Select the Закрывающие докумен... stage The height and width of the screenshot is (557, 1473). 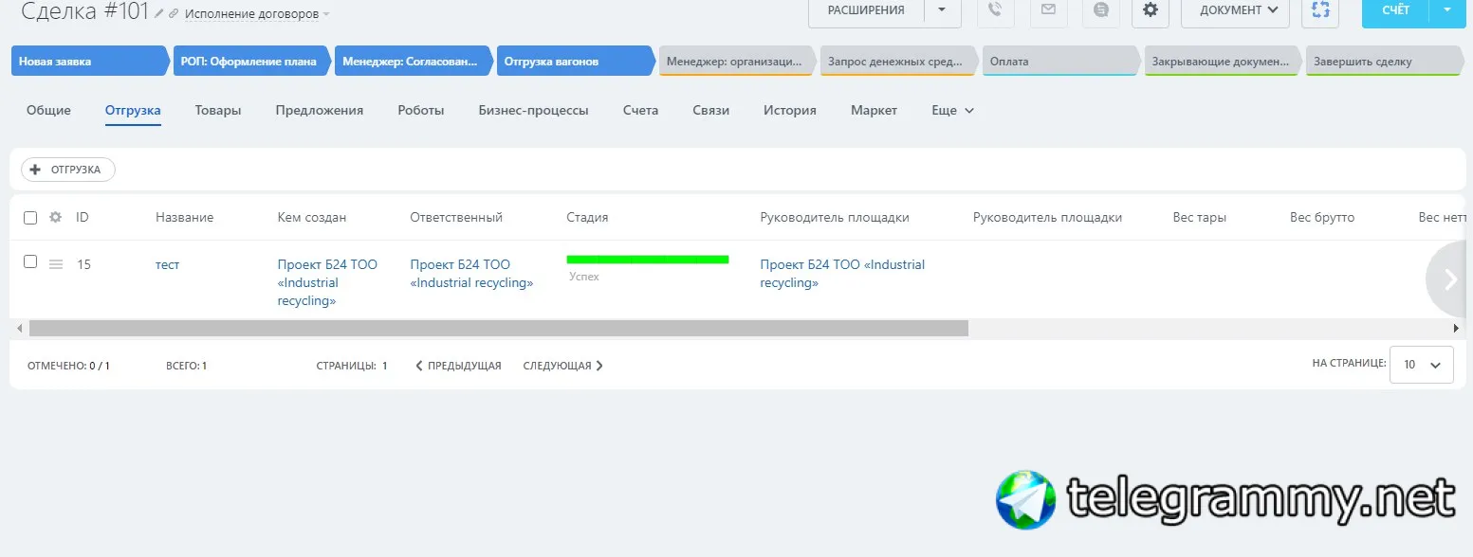point(1224,61)
